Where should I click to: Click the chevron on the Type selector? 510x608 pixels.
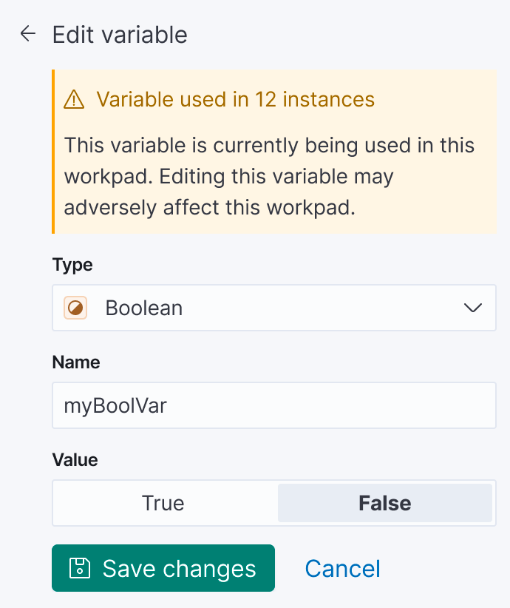click(472, 308)
